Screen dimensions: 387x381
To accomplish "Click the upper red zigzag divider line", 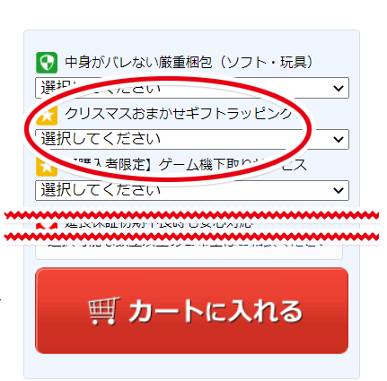I will point(191,215).
